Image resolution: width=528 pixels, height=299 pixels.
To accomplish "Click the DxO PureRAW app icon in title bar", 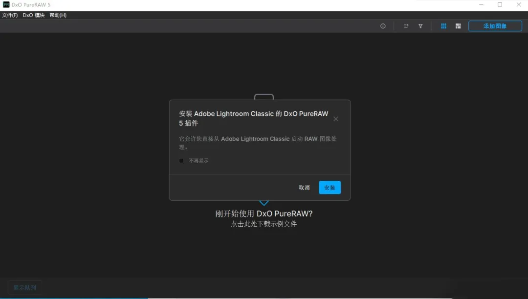I will [x=6, y=5].
